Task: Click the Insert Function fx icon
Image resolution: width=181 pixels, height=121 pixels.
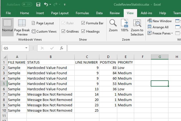Action: pos(62,48)
